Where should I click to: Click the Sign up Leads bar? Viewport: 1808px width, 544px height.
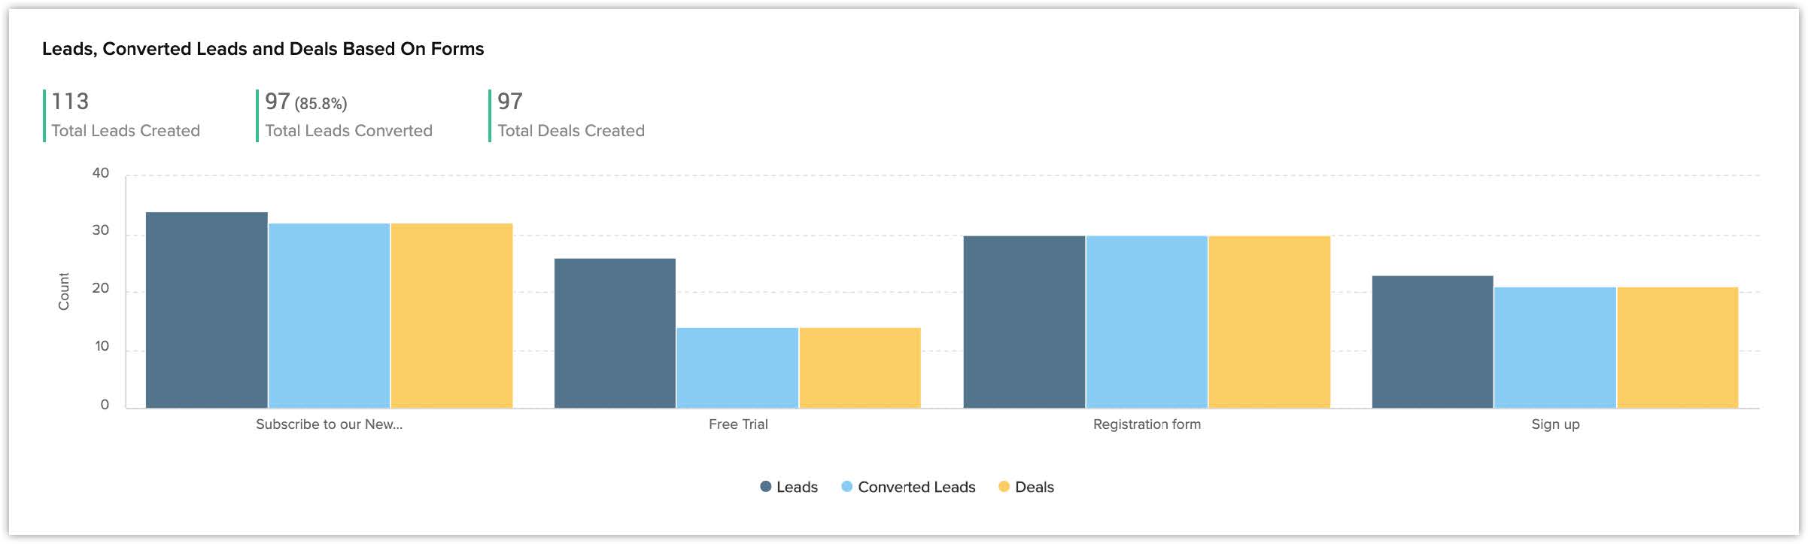click(x=1433, y=342)
